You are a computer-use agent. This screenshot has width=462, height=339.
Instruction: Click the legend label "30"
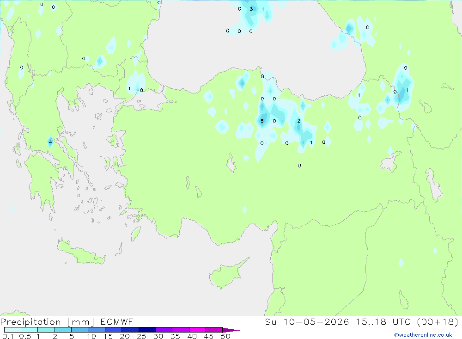(158, 336)
